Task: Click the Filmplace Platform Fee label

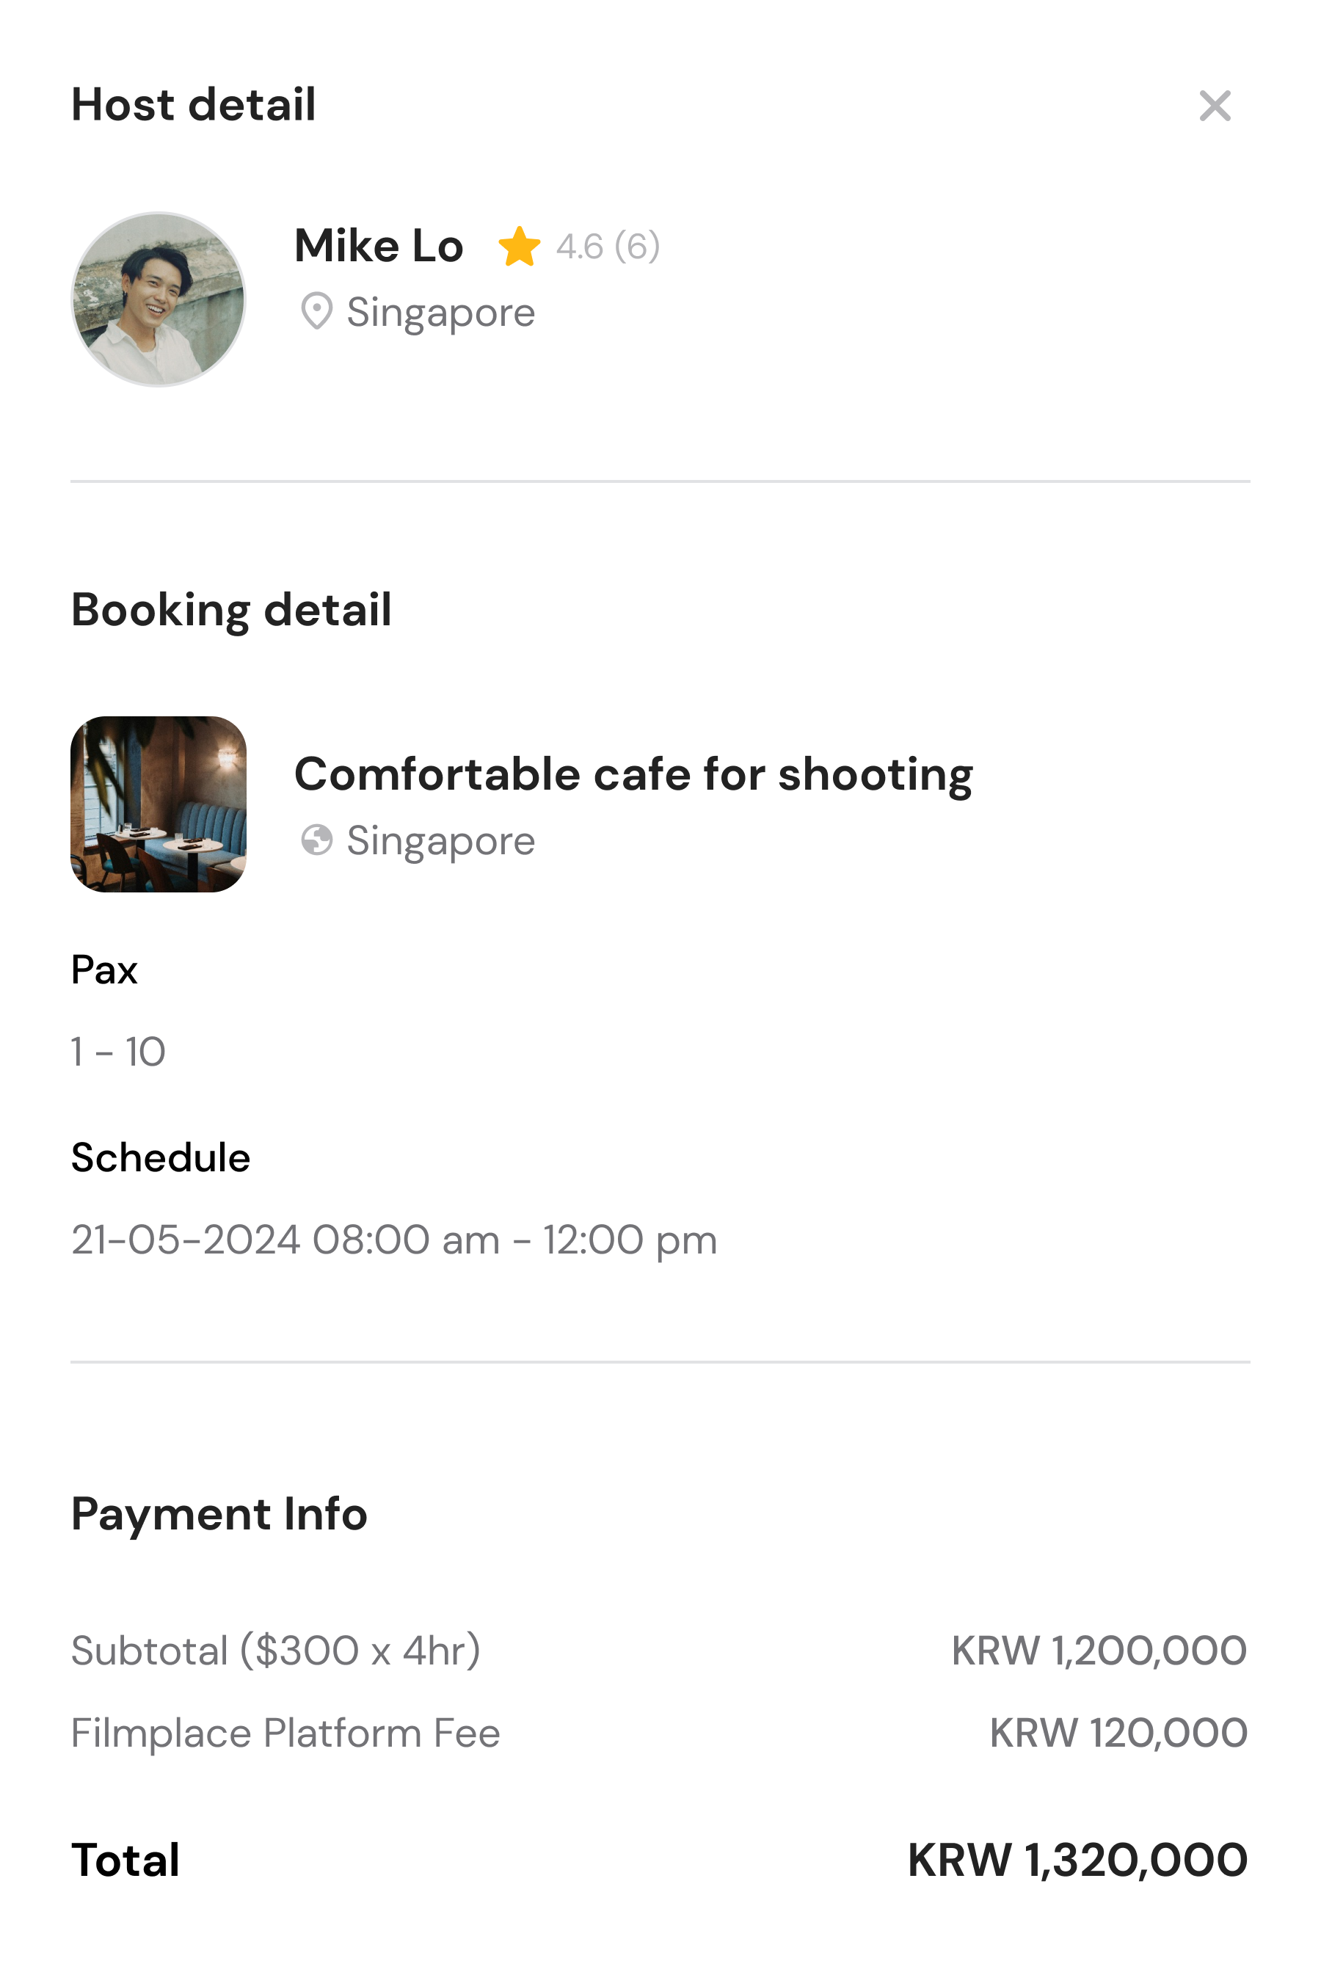Action: [x=285, y=1733]
